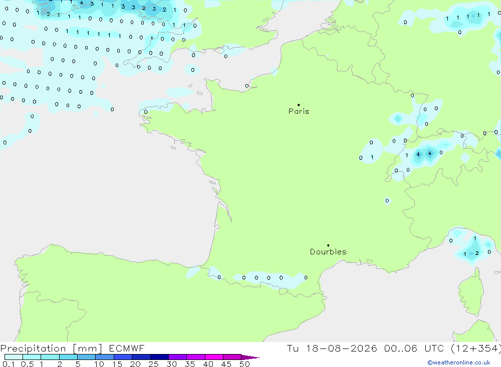The image size is (501, 367).
Task: Click the '50' legend scale value
Action: point(244,364)
